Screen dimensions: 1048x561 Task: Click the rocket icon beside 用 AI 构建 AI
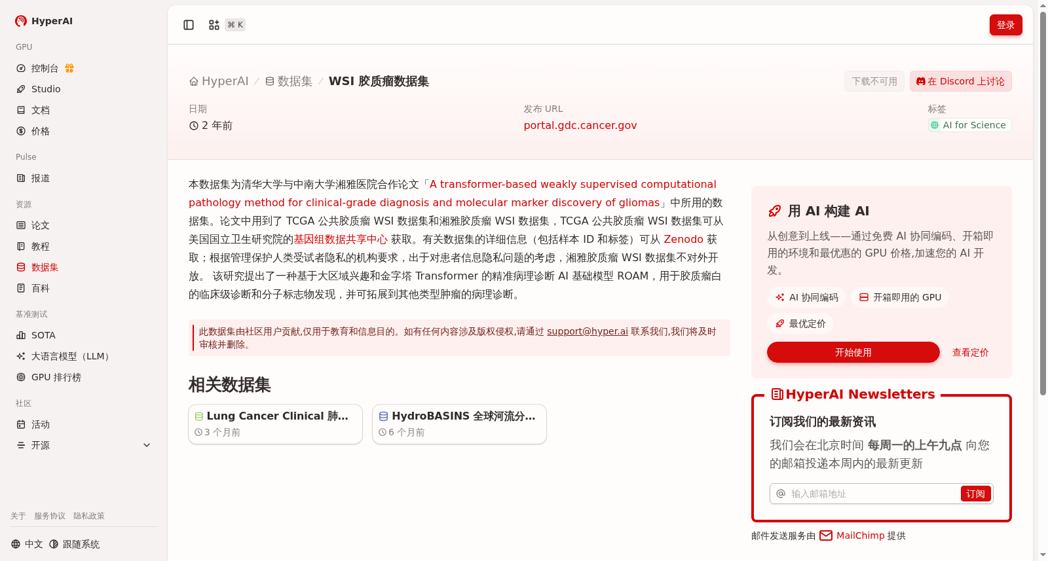[774, 211]
